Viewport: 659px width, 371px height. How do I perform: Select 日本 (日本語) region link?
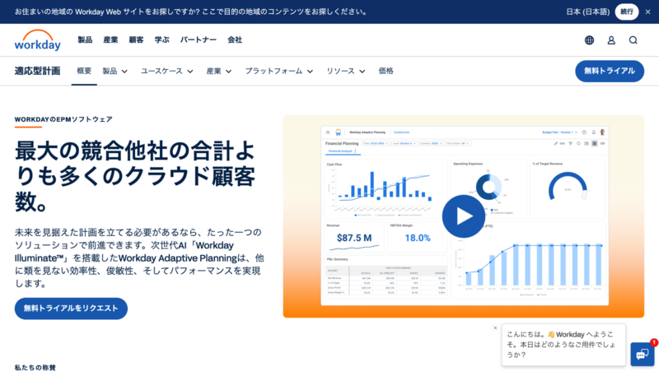tap(587, 12)
